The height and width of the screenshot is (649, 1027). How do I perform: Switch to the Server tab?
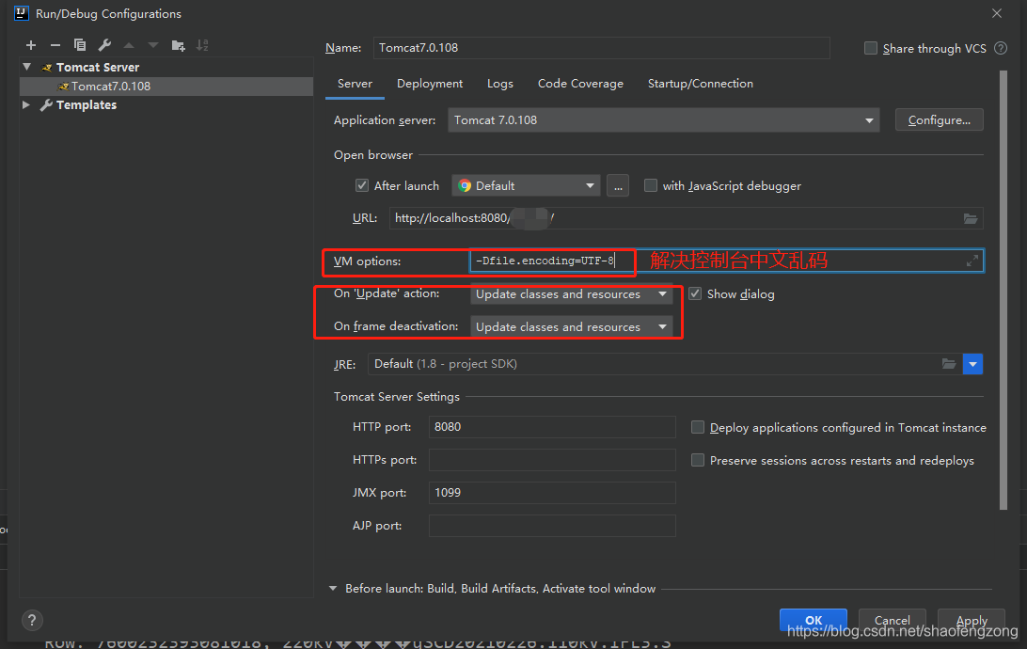point(355,84)
